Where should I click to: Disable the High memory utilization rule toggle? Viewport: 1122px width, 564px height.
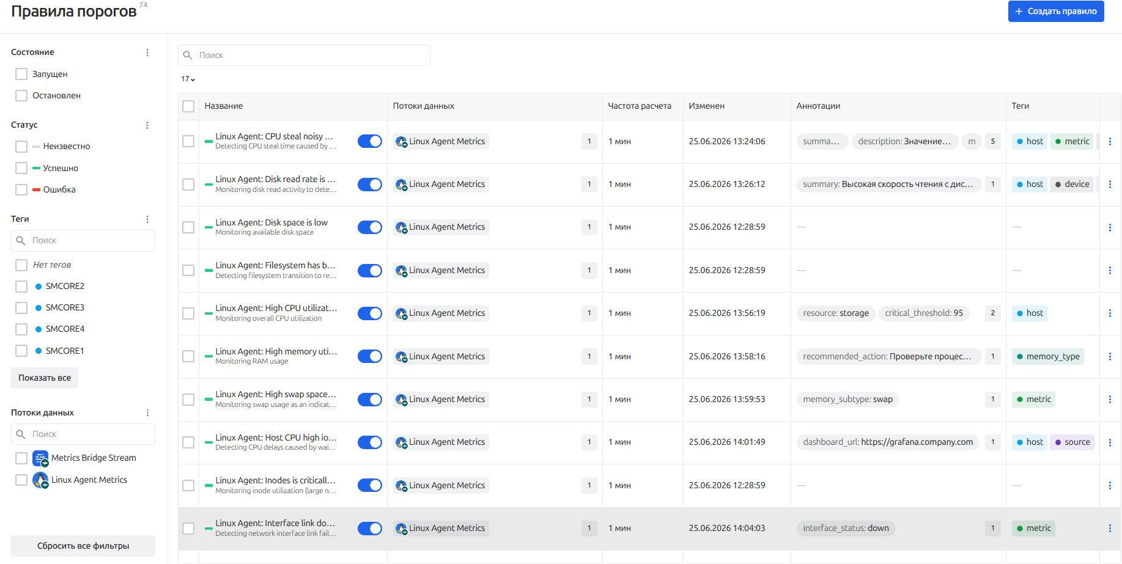370,356
